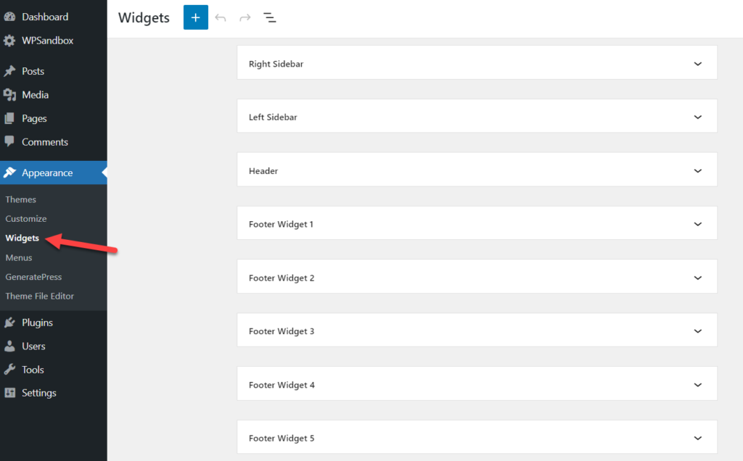Viewport: 743px width, 461px height.
Task: Open the Settings menu label
Action: pos(39,393)
